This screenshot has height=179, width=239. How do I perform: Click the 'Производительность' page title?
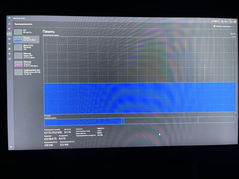[23, 24]
